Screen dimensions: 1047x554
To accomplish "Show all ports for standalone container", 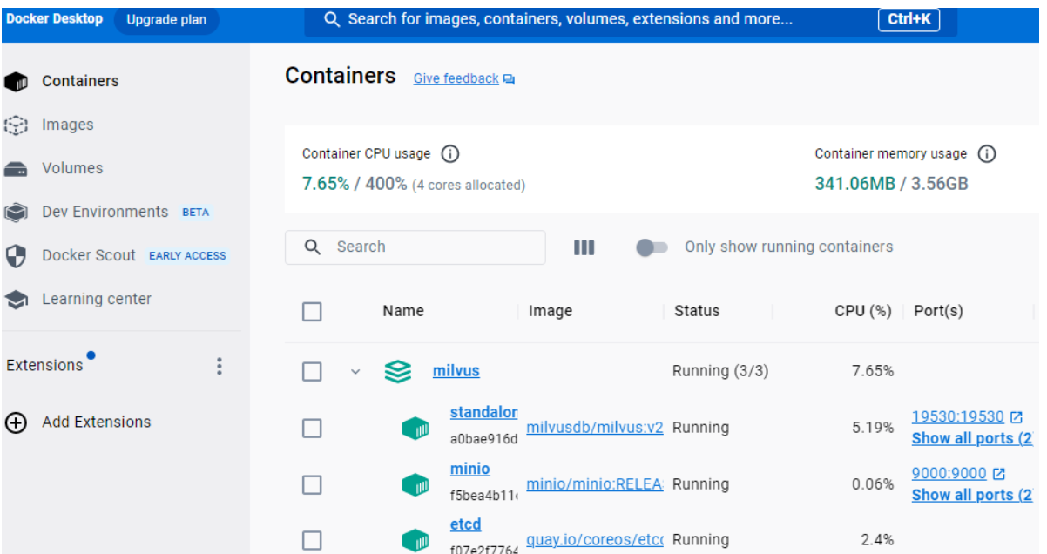I will (971, 438).
